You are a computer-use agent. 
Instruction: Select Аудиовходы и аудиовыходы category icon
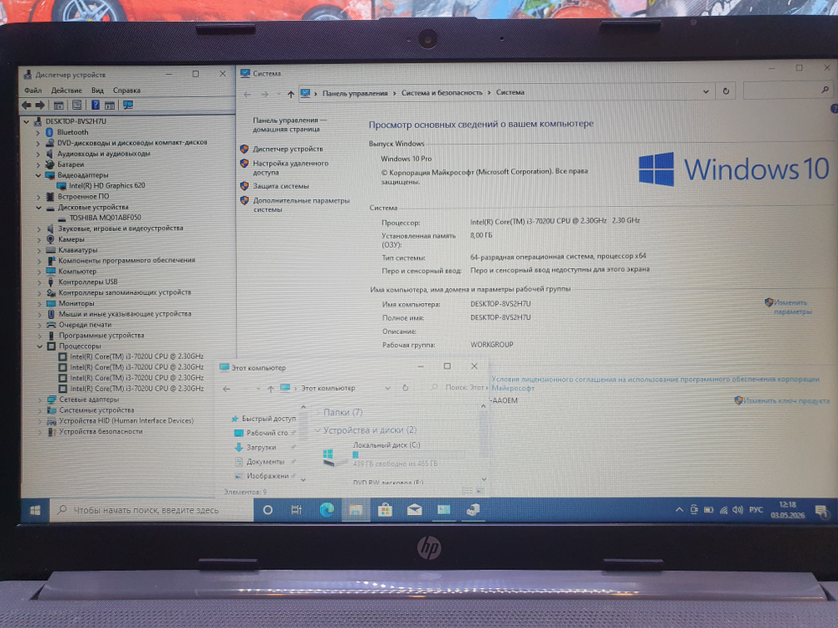pos(50,153)
